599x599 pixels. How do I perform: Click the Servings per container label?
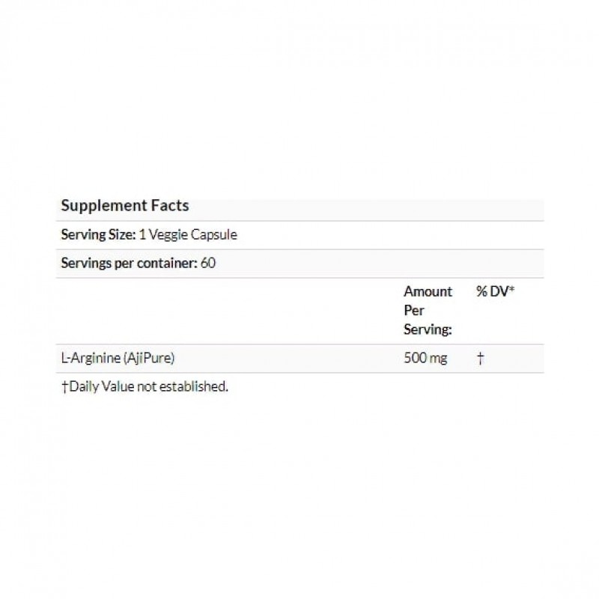(129, 263)
